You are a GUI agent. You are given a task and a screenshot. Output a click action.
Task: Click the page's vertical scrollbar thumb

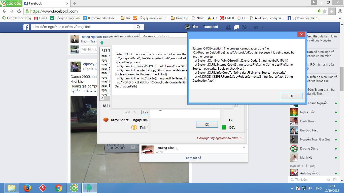coord(342,79)
